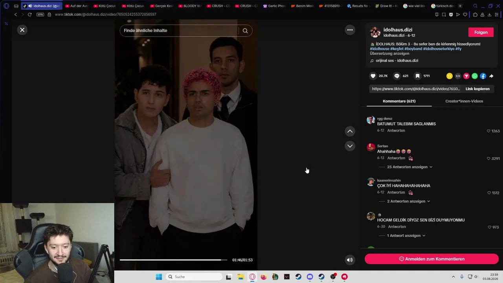Click the Folgen button
The width and height of the screenshot is (503, 283).
point(481,32)
